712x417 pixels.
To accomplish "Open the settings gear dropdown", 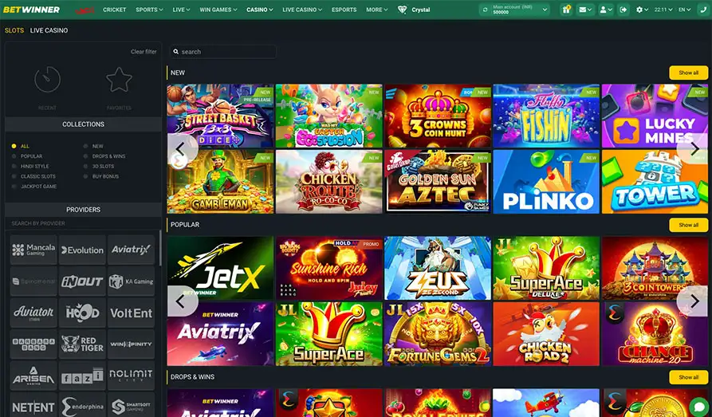I will tap(642, 10).
